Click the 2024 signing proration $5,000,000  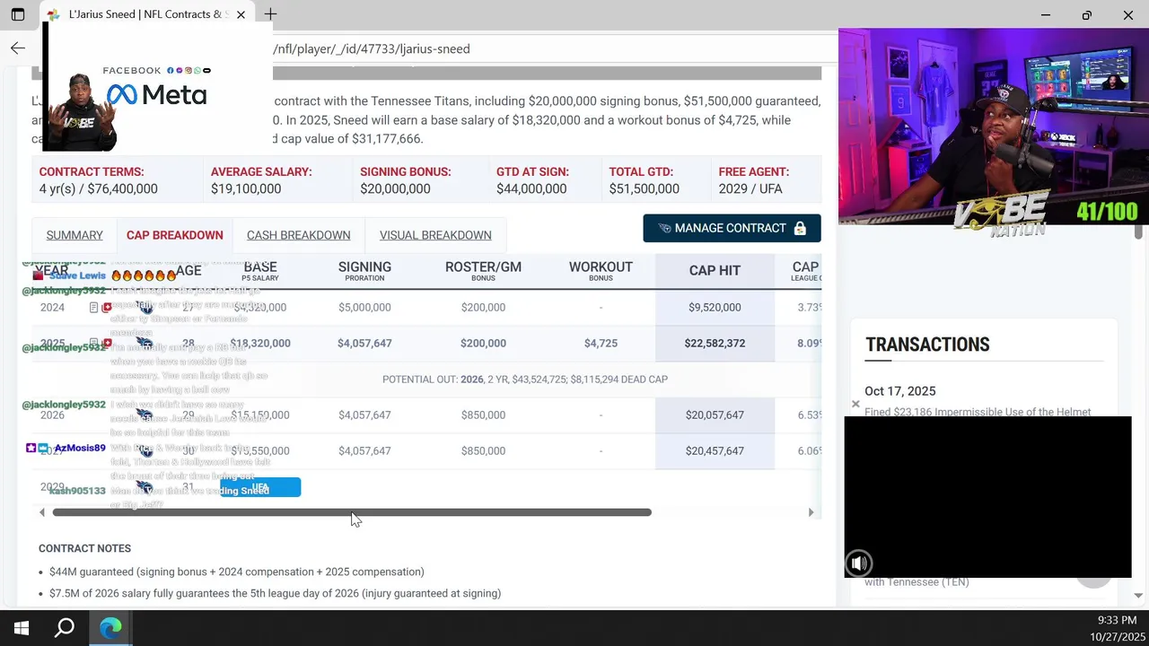point(364,307)
